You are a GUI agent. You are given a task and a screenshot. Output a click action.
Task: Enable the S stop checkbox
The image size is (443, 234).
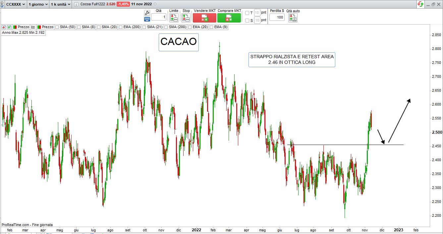tap(247, 20)
